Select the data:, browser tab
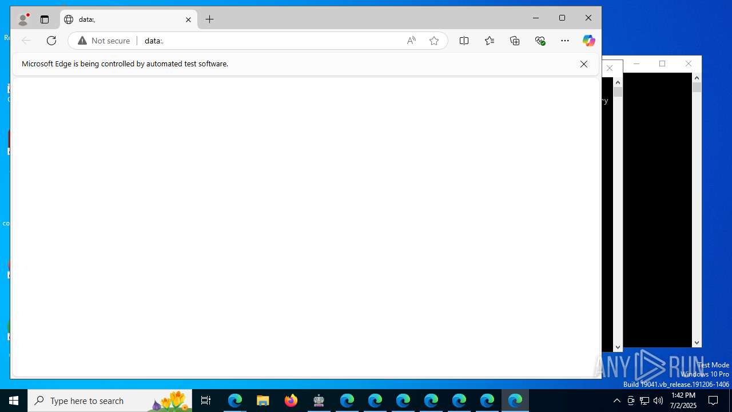The height and width of the screenshot is (412, 732). coord(129,19)
